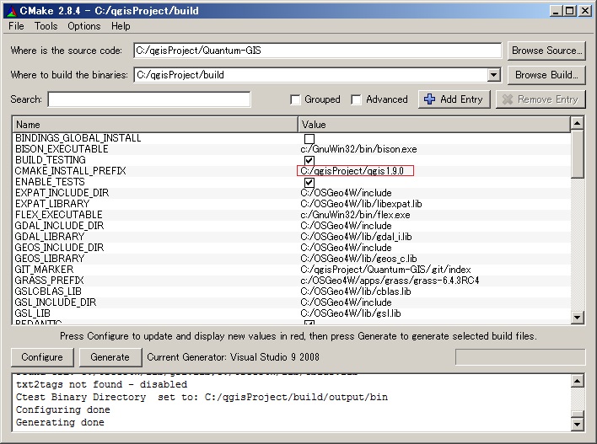Enable the Advanced checkbox
The width and height of the screenshot is (597, 444).
click(x=357, y=99)
